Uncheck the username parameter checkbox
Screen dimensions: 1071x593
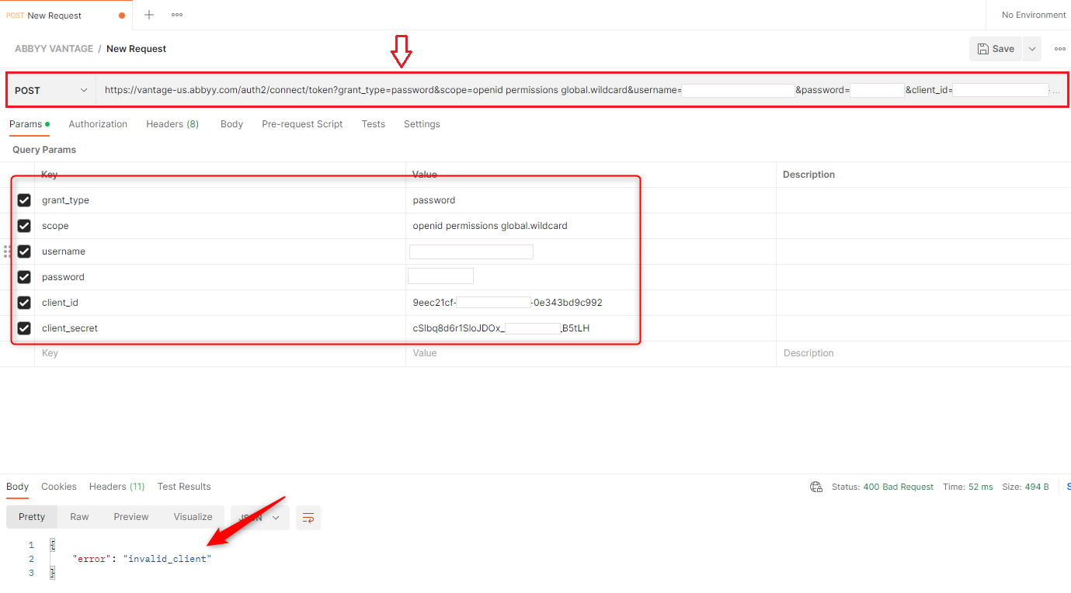point(24,251)
